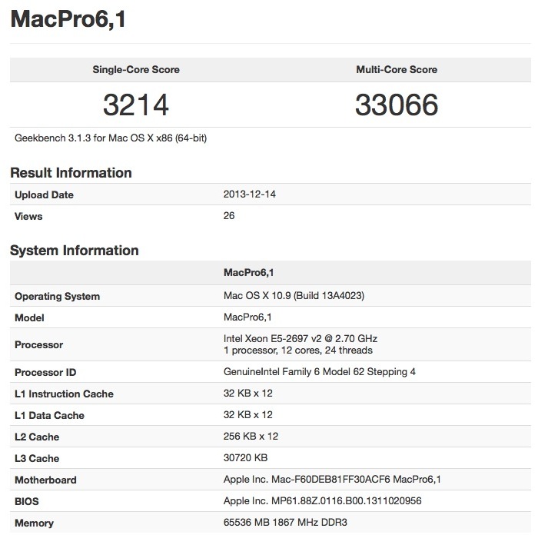Select the Single-Core Score header

[136, 70]
